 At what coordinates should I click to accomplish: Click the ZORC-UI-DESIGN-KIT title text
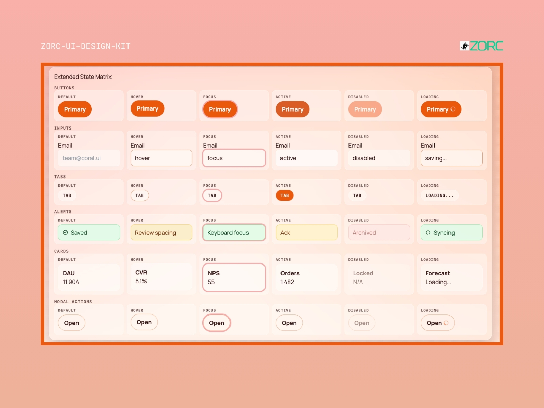tap(86, 46)
